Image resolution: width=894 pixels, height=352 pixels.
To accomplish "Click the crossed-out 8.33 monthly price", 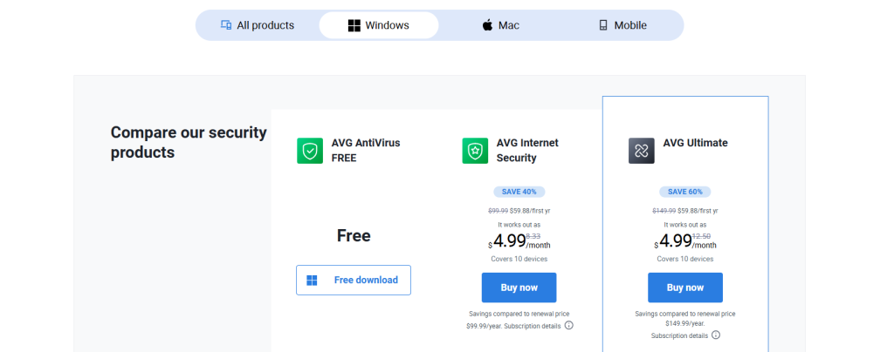I will pyautogui.click(x=534, y=235).
